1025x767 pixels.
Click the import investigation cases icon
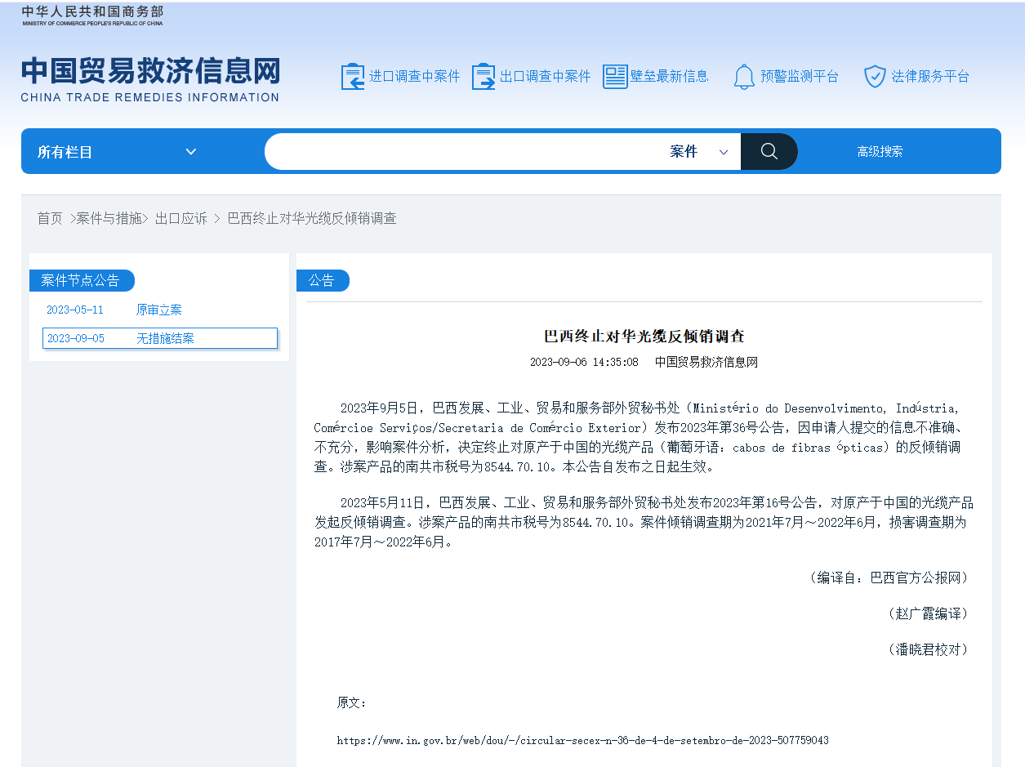pyautogui.click(x=353, y=76)
